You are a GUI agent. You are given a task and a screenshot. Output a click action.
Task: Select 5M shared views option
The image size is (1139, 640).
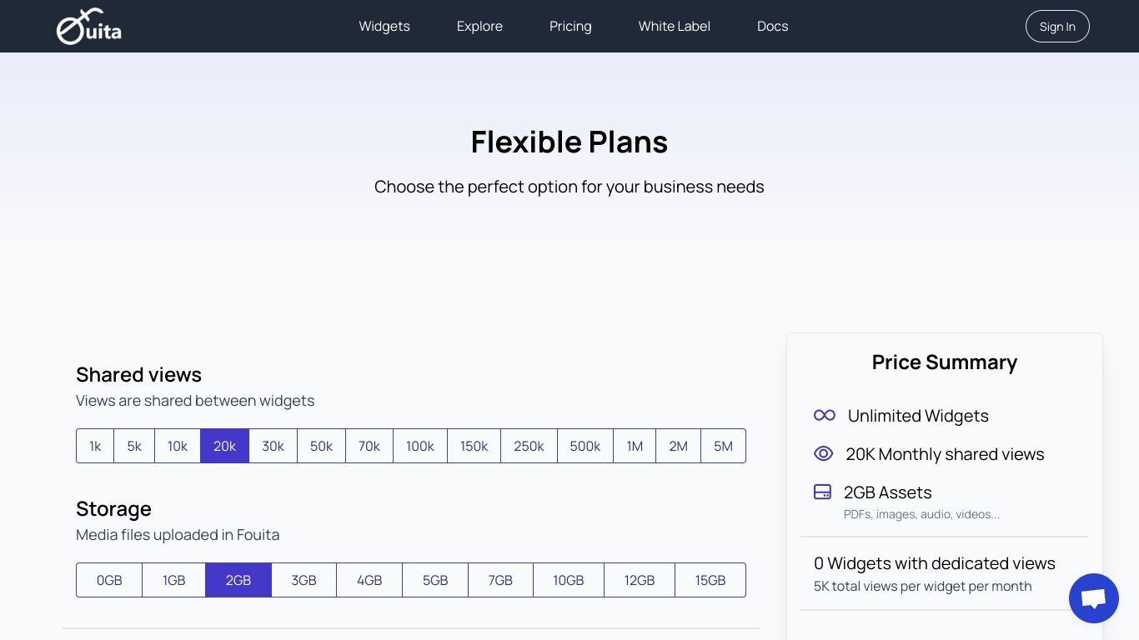723,446
